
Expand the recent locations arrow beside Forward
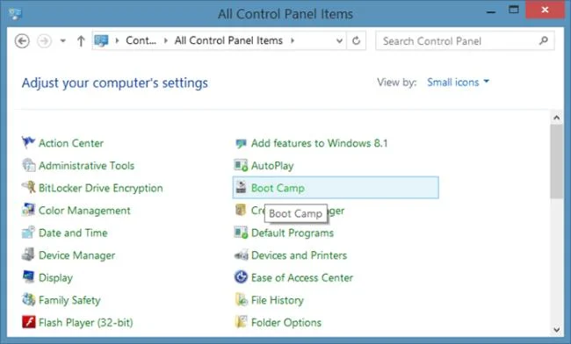(63, 40)
